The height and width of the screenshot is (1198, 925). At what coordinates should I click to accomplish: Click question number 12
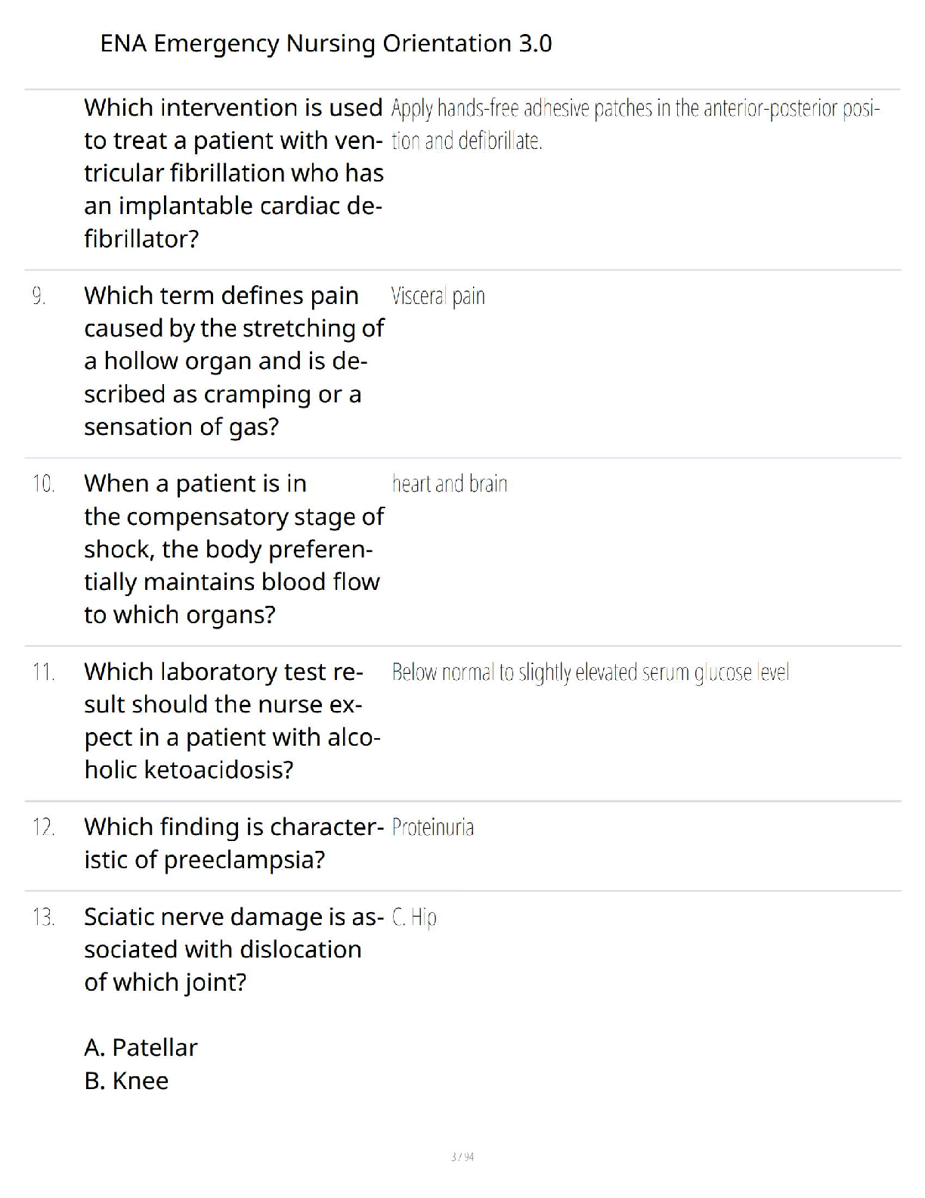[x=43, y=827]
